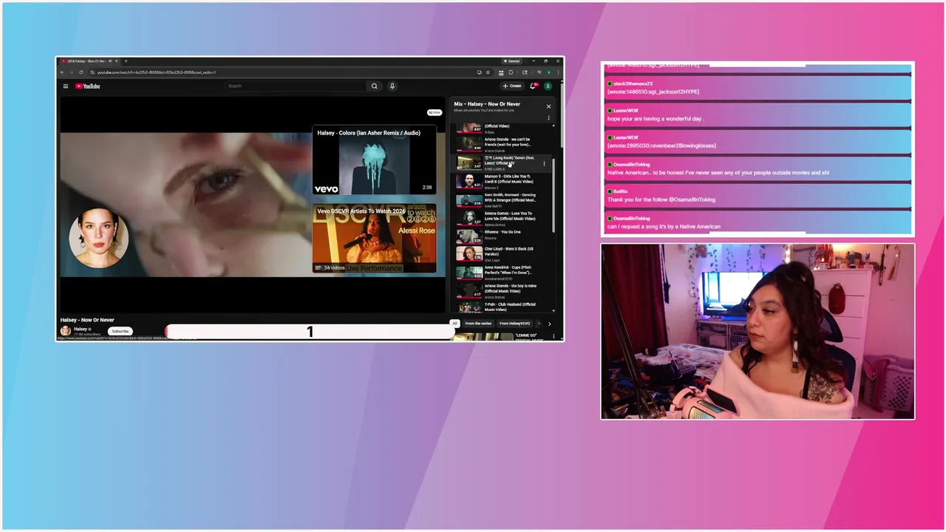Open the Halsey channel name link

tap(81, 329)
